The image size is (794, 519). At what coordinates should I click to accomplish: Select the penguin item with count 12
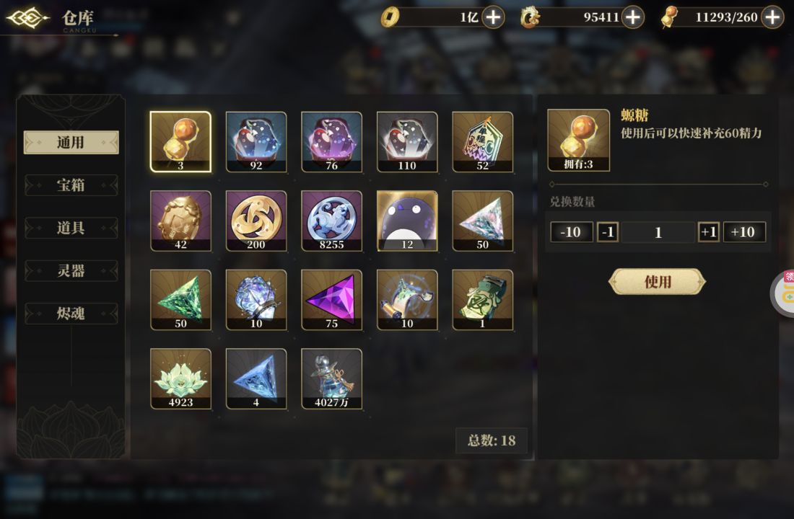(407, 221)
